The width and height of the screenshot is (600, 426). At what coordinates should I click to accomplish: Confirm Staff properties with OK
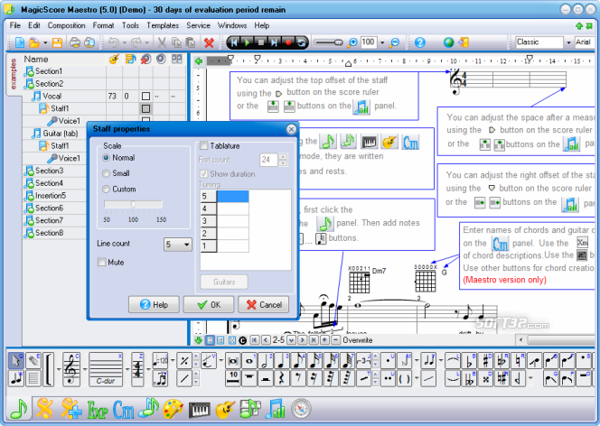(x=209, y=304)
